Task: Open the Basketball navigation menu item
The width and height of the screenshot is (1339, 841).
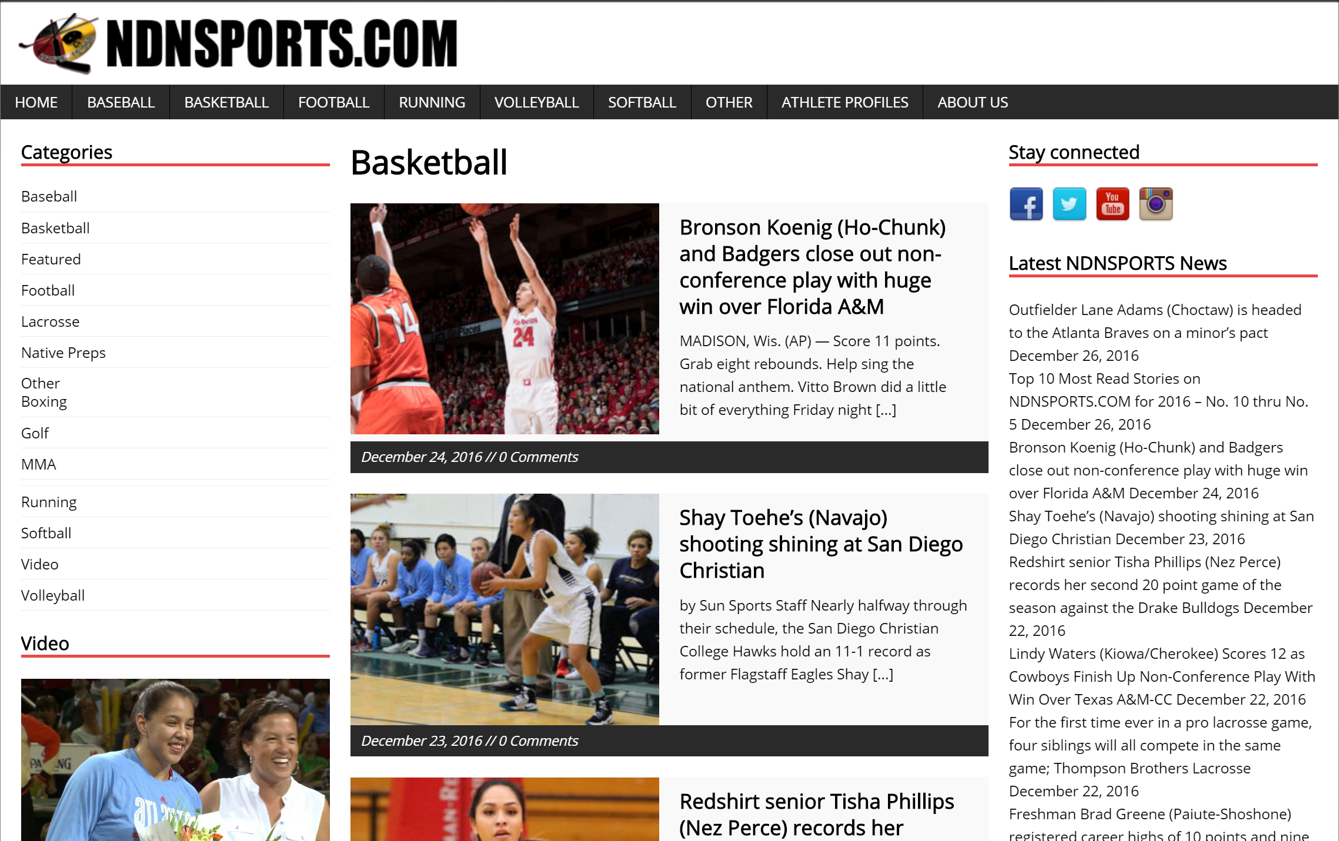Action: (x=226, y=102)
